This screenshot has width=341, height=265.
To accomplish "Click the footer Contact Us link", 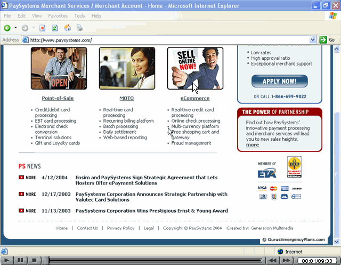I will pyautogui.click(x=87, y=228).
